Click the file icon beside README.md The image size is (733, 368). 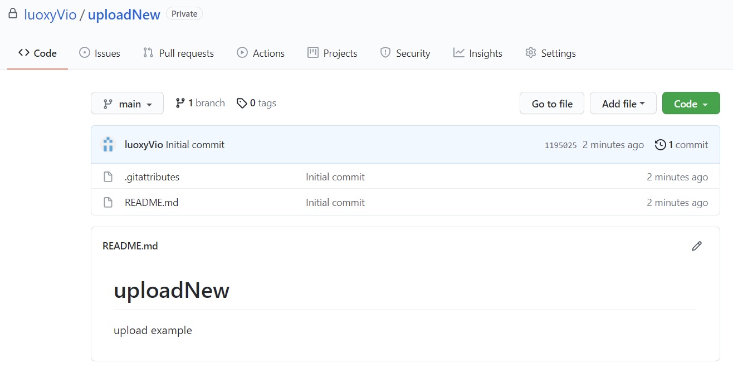point(109,203)
